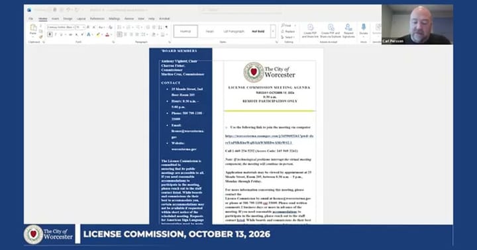The image size is (477, 250).
Task: Click the Shading paint bucket icon
Action: pos(154,34)
